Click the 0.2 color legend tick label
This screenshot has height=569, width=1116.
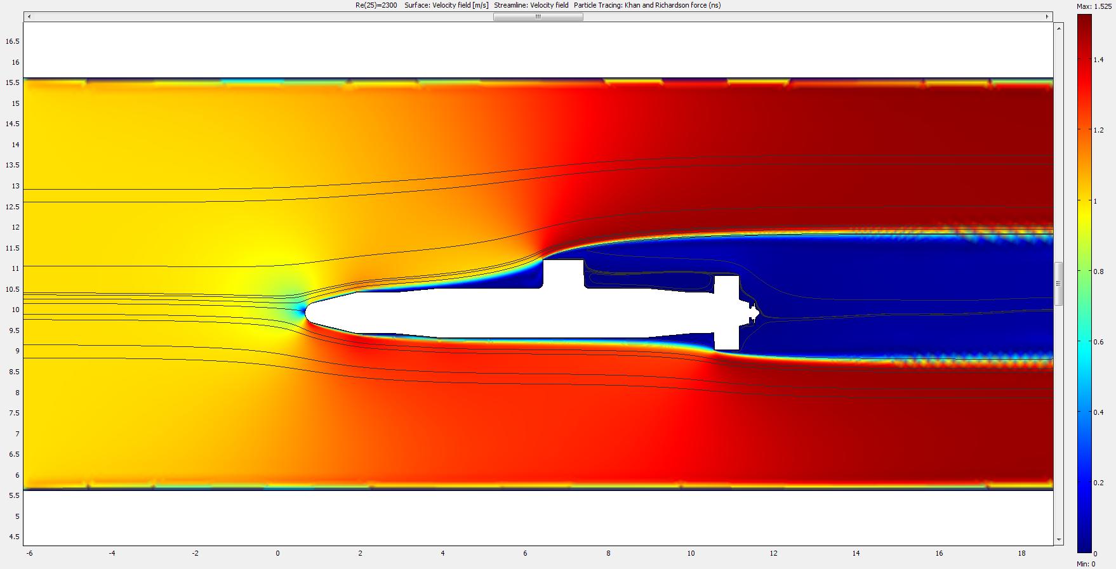[x=1098, y=483]
